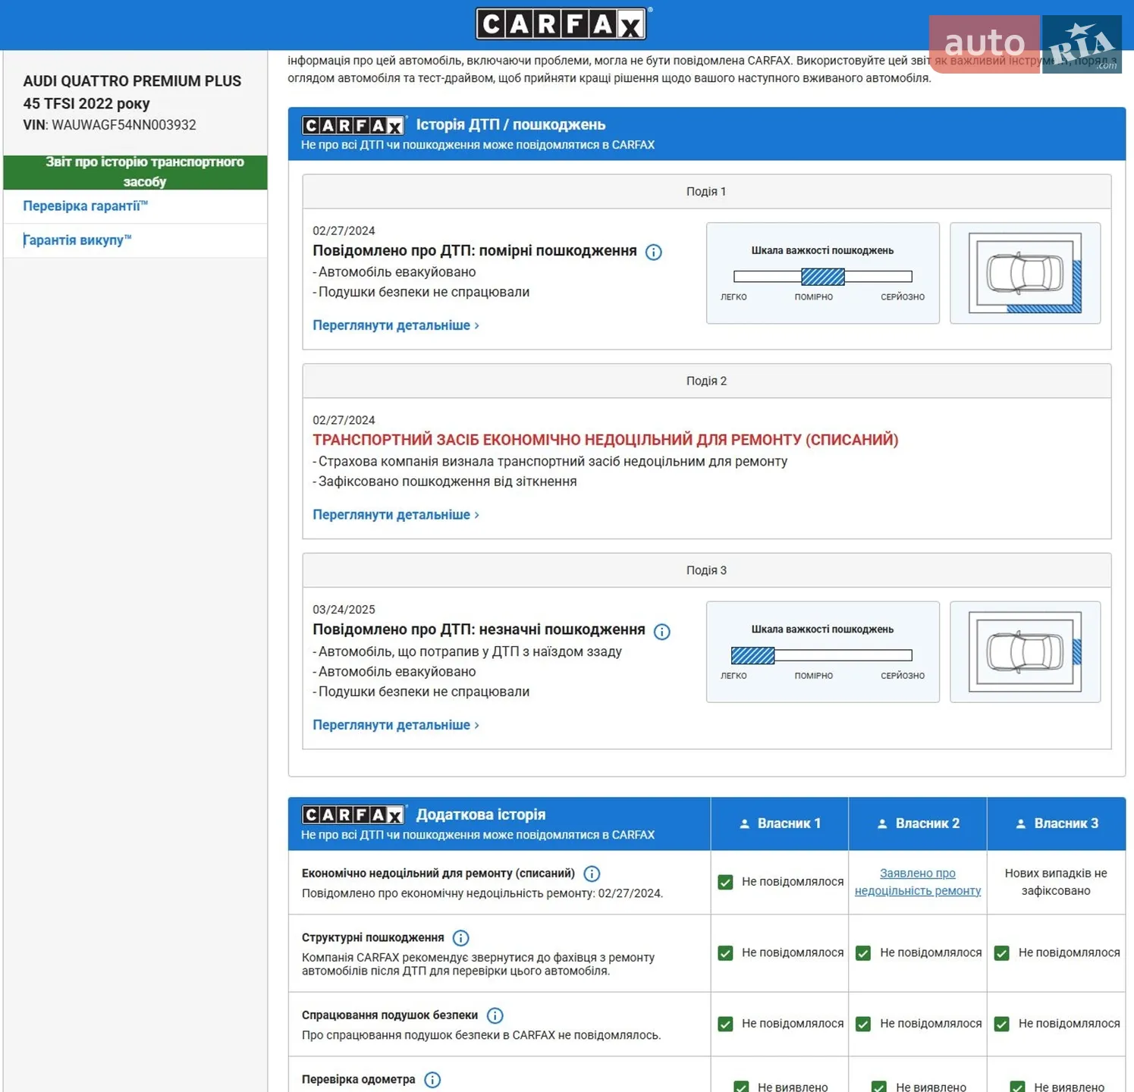This screenshot has height=1092, width=1134.
Task: Open car damage location diagram for Подія 3
Action: tap(1026, 652)
